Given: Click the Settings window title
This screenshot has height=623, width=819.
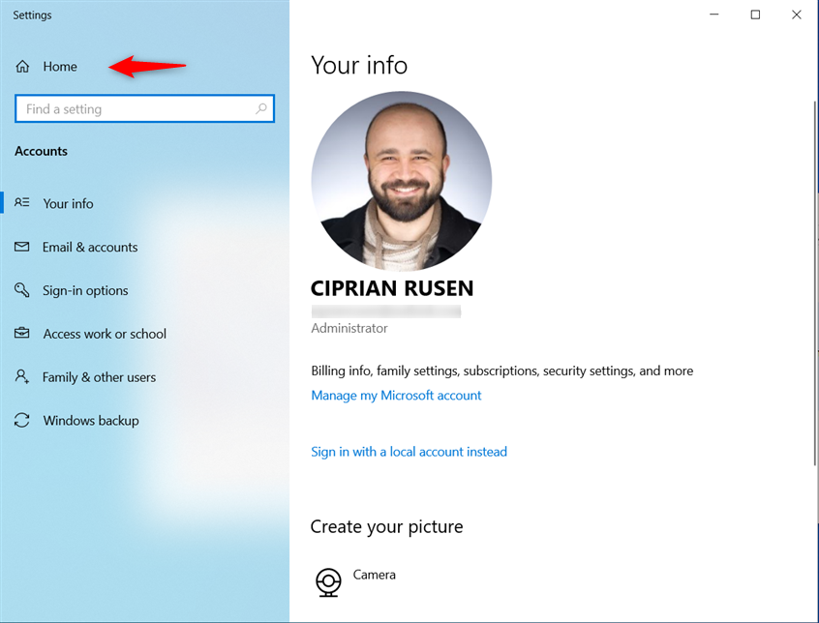Looking at the screenshot, I should 32,15.
